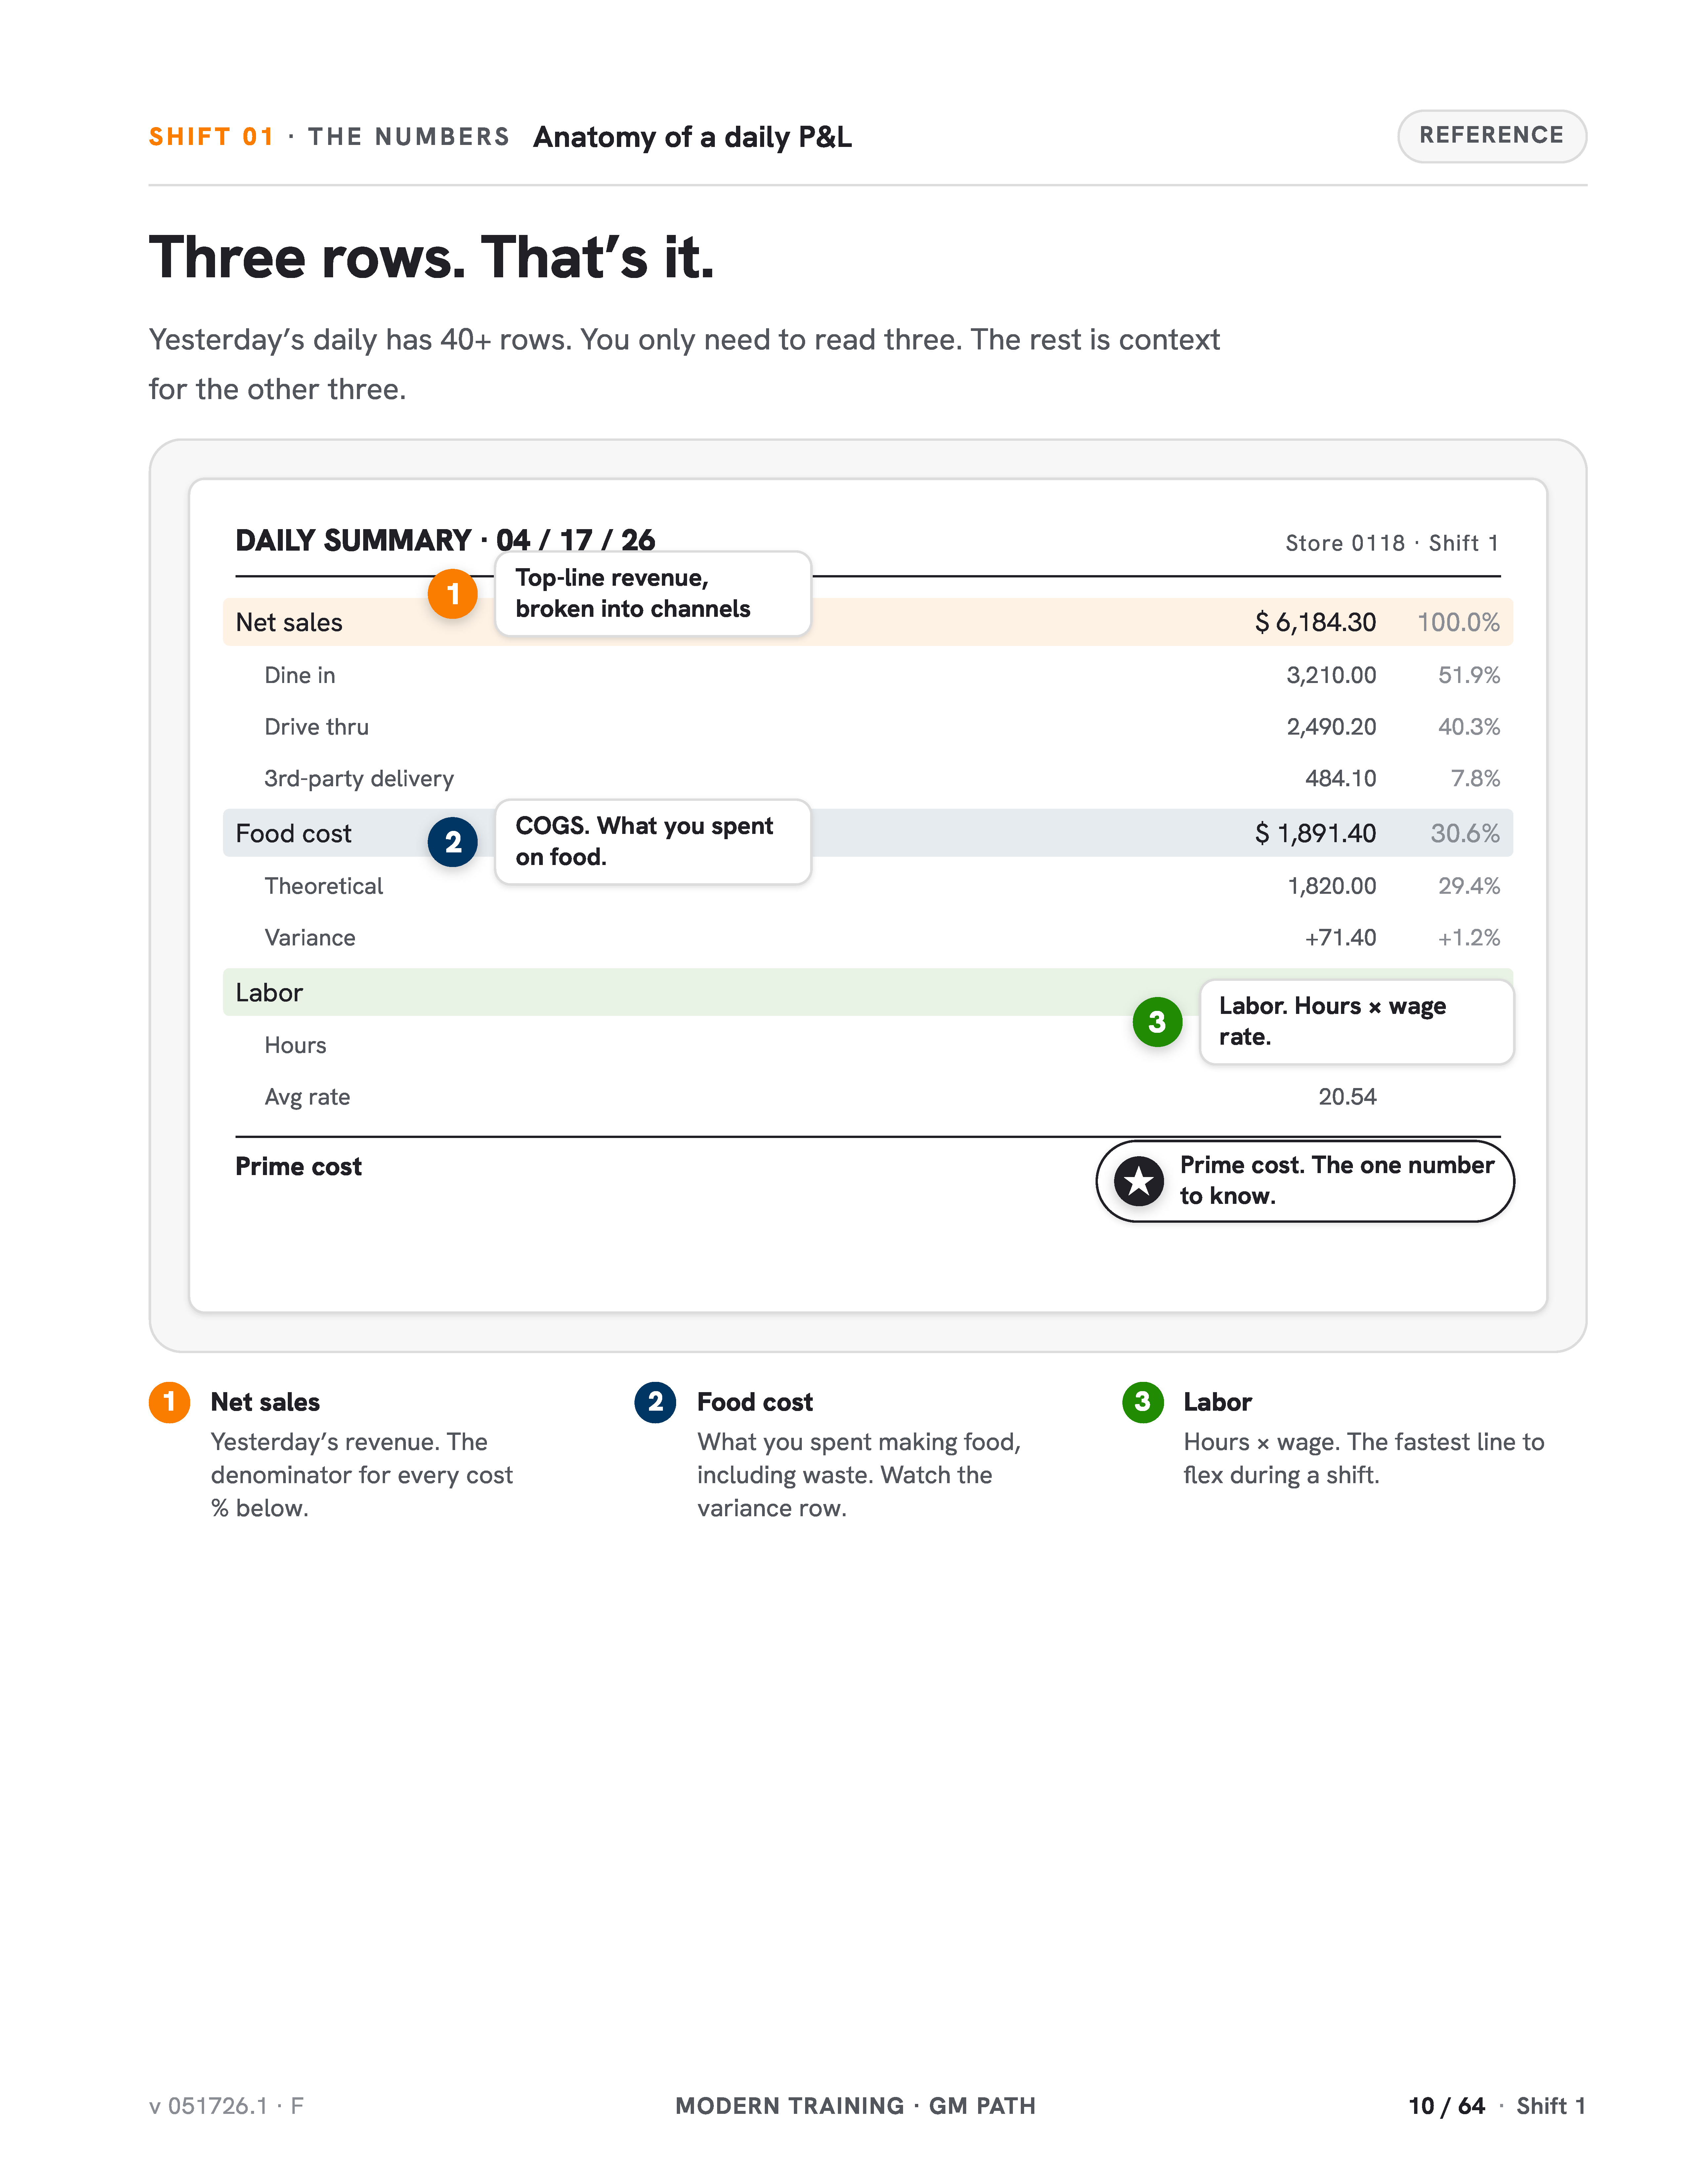Screen dimensions: 1687x2184
Task: Click the blue number 2 callout badge
Action: [453, 842]
